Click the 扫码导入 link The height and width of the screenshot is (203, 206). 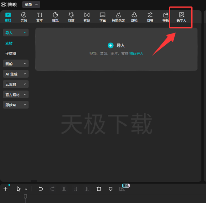coord(136,54)
